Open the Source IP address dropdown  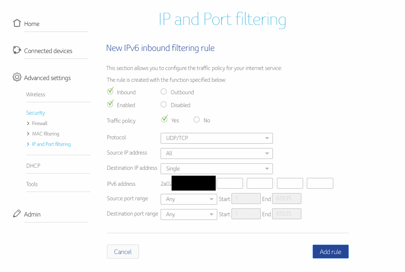(x=216, y=153)
